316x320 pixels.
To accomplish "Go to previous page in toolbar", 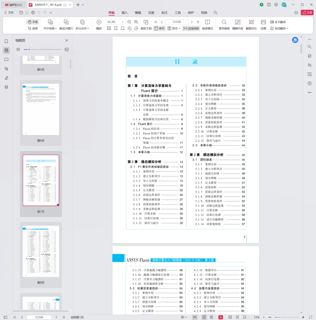I will coord(162,22).
